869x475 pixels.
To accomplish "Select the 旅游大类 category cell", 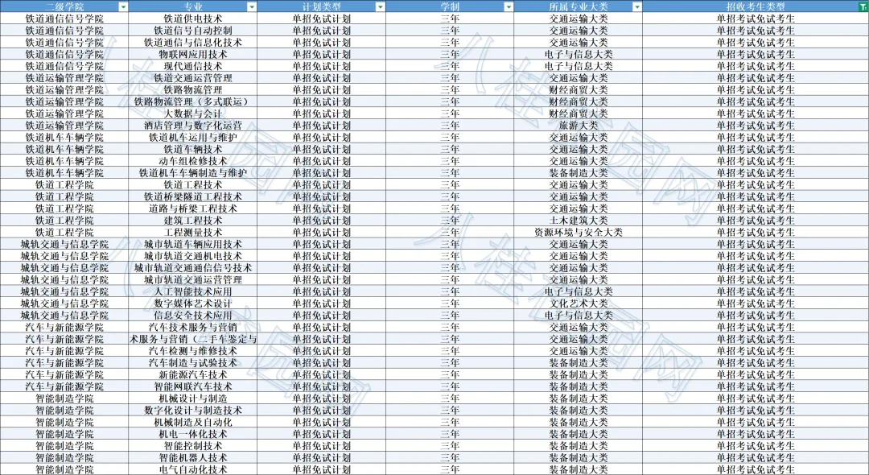I will point(579,126).
